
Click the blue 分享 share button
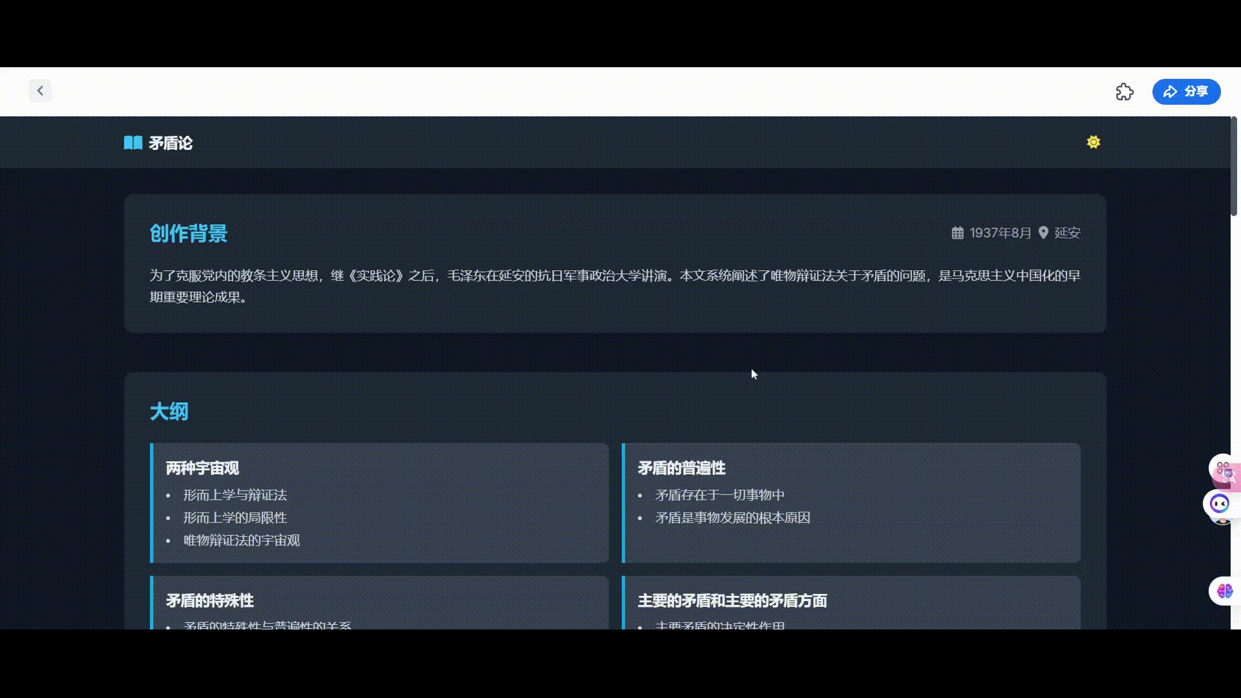[1186, 92]
